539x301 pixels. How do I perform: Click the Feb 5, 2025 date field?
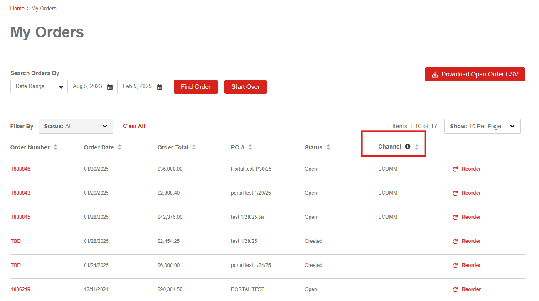point(142,86)
